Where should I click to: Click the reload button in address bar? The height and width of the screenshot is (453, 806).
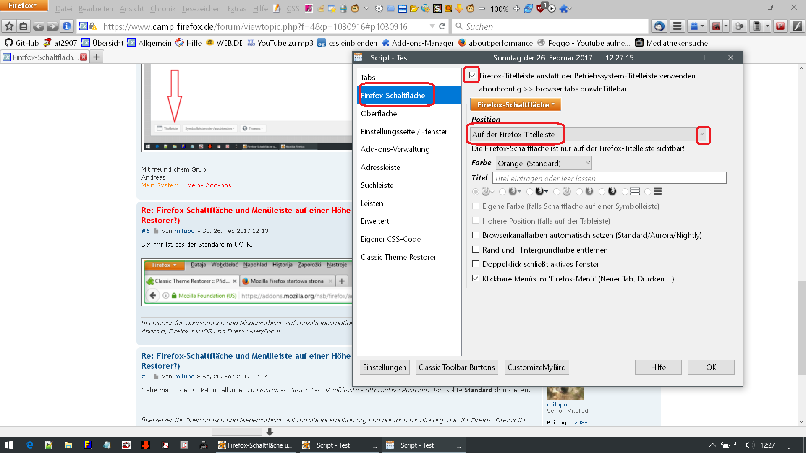442,26
